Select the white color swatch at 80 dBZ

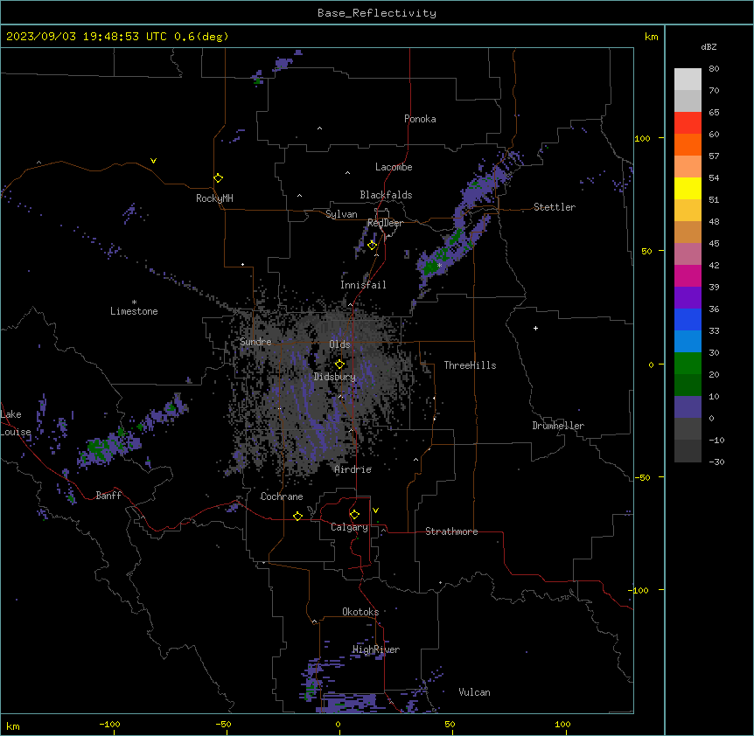pos(688,80)
